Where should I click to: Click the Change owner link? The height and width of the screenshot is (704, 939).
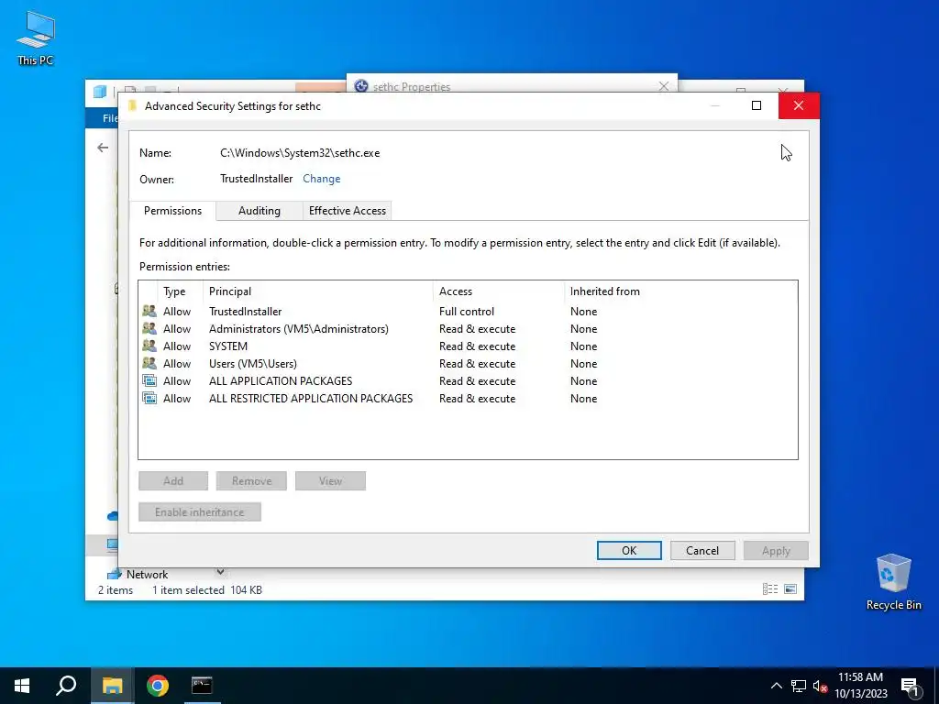tap(322, 179)
